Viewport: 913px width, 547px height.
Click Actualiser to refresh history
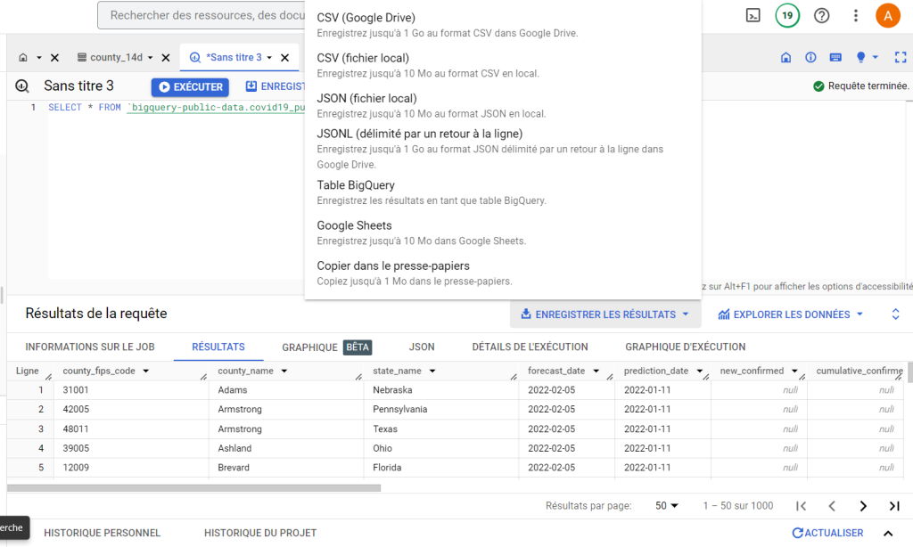click(827, 533)
